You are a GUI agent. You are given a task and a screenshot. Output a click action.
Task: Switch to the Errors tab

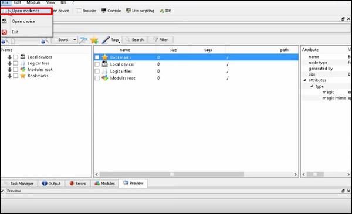coord(77,184)
